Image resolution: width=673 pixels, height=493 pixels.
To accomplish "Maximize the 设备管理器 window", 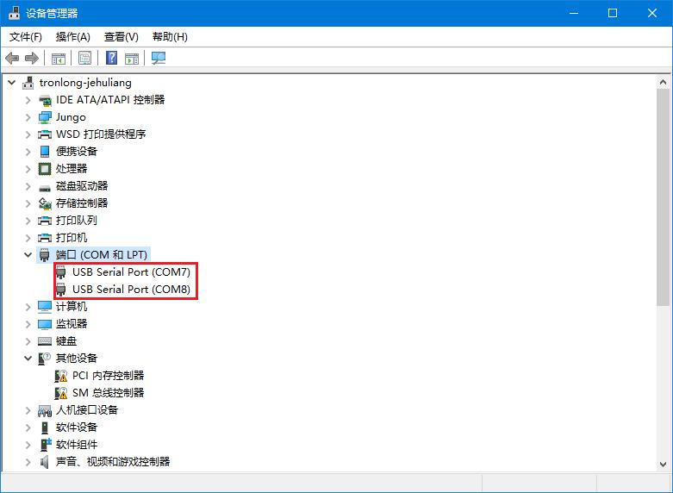I will (613, 13).
